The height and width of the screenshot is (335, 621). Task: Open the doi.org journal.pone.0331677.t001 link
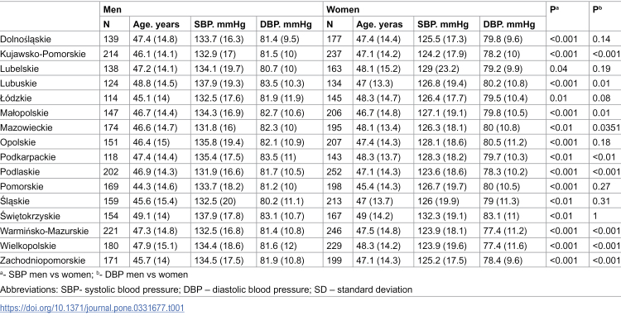(x=92, y=308)
